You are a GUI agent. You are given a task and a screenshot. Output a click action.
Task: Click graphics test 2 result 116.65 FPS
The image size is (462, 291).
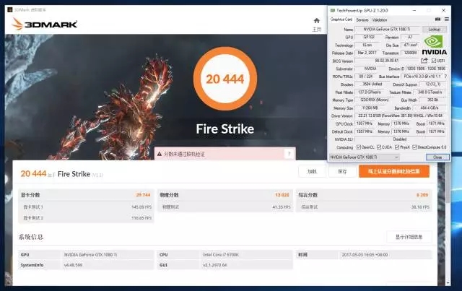(141, 218)
